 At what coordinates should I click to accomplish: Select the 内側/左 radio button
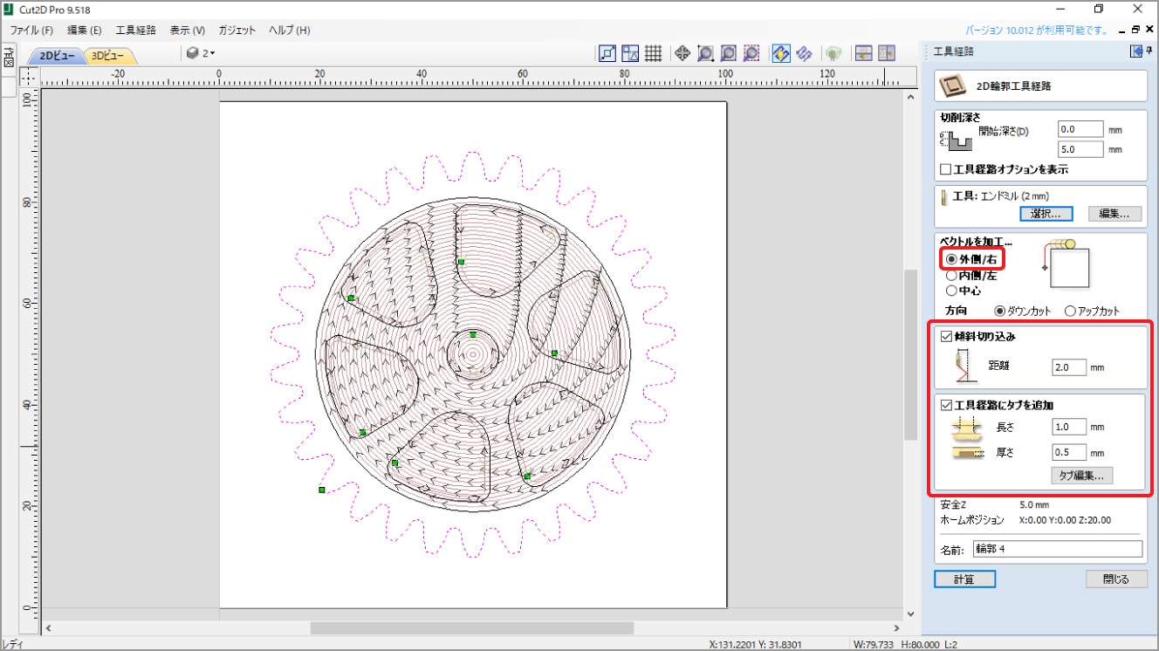951,275
